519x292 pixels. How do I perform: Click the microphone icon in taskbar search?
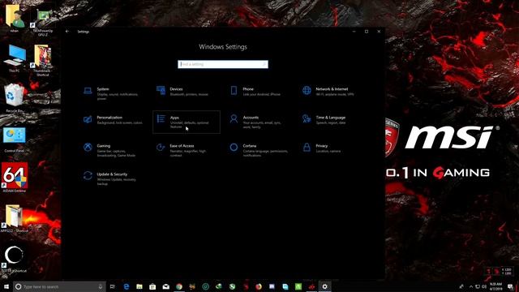[x=101, y=286]
